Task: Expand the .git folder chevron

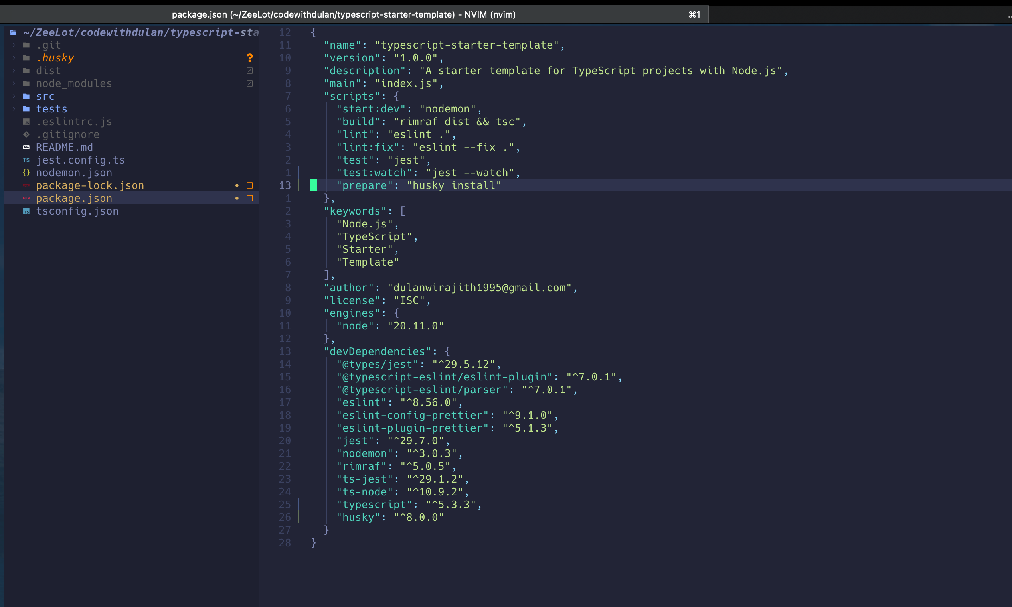Action: [14, 45]
